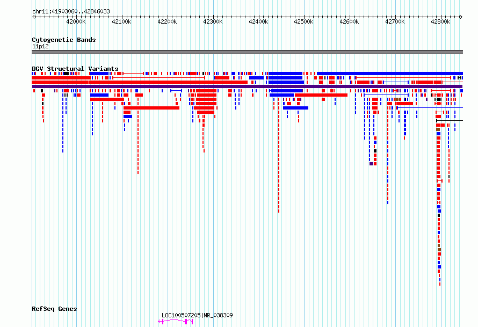Click the 42700k ruler tick label
Screen dimensions: 478x327
(395, 21)
